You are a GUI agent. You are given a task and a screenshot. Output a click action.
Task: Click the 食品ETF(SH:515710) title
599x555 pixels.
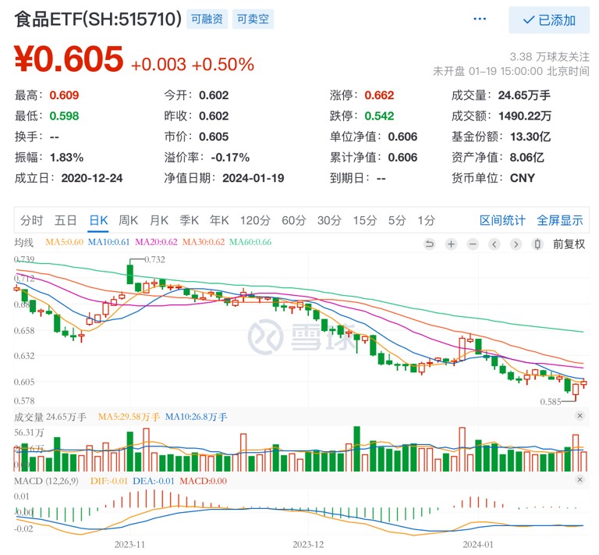[x=97, y=19]
